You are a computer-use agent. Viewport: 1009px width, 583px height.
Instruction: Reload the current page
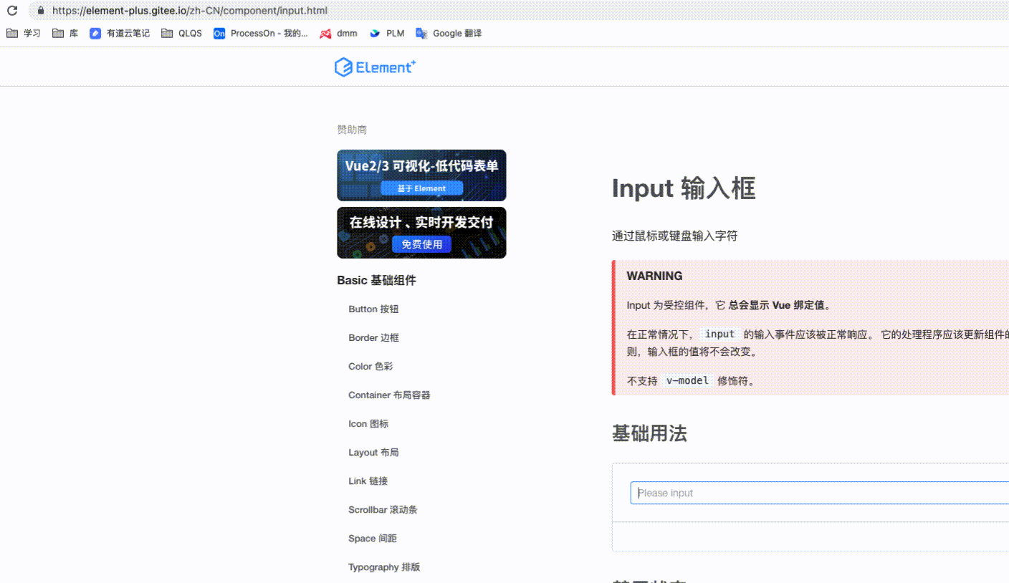11,11
